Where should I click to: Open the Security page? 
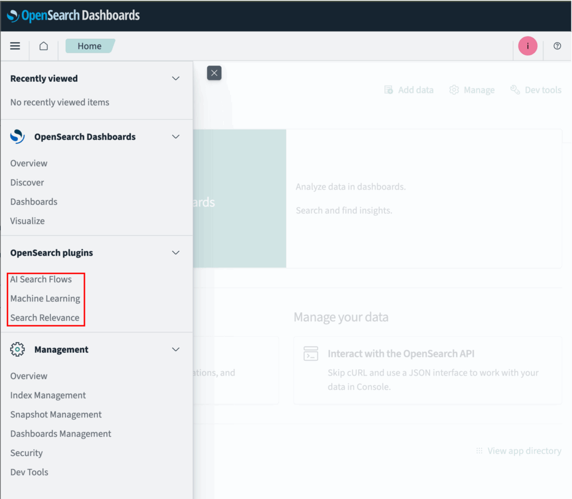(x=26, y=453)
